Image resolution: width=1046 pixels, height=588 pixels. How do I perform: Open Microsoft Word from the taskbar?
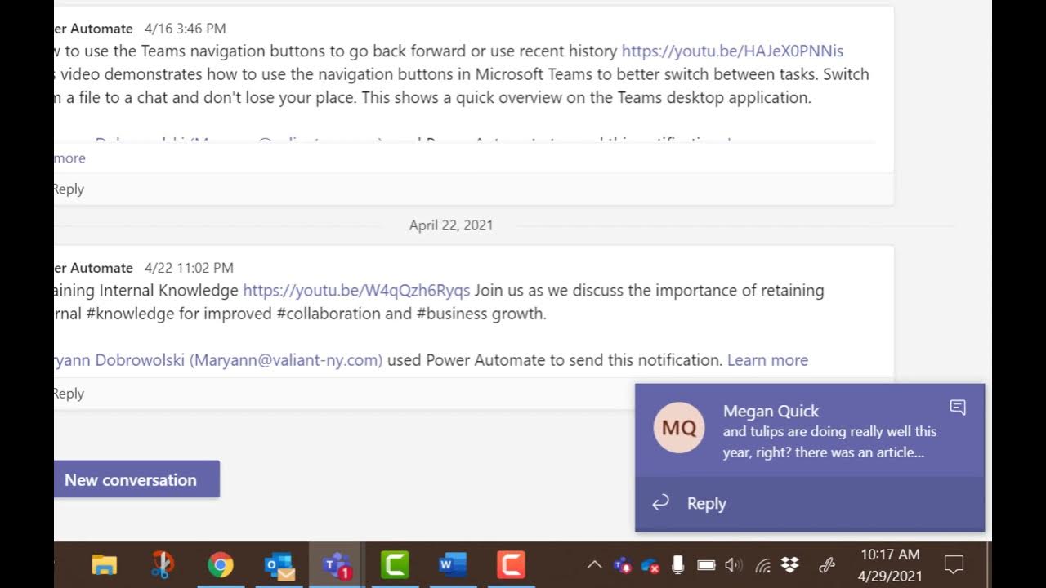(x=453, y=564)
